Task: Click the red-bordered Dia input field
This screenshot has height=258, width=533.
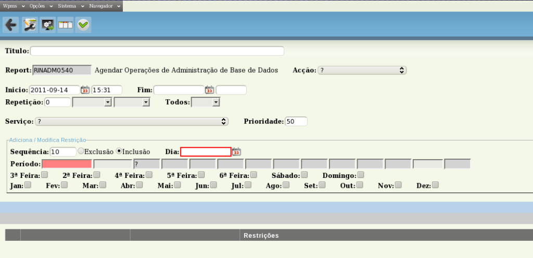Action: pyautogui.click(x=206, y=152)
